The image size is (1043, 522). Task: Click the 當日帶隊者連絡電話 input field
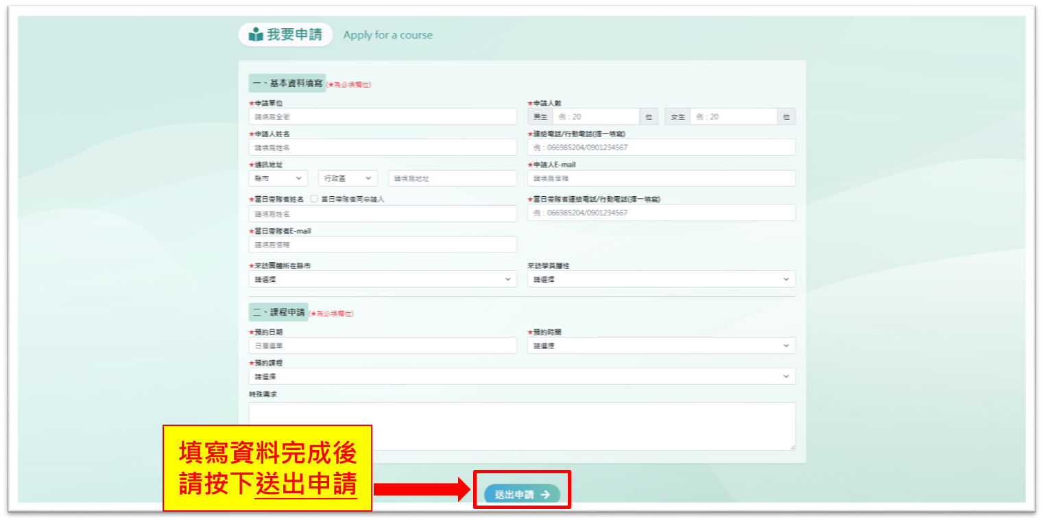coord(662,213)
